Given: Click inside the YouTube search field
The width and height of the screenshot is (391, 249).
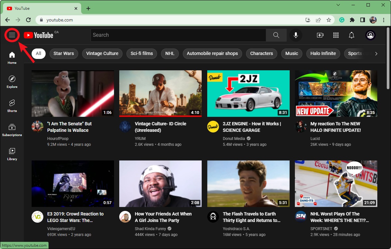Looking at the screenshot, I should 178,35.
